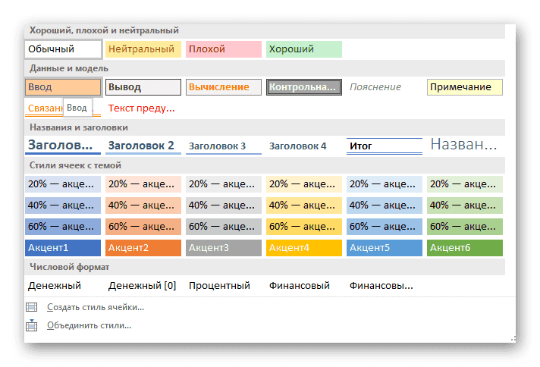The height and width of the screenshot is (367, 540).
Task: Apply the Обычный cell style
Action: pos(63,49)
